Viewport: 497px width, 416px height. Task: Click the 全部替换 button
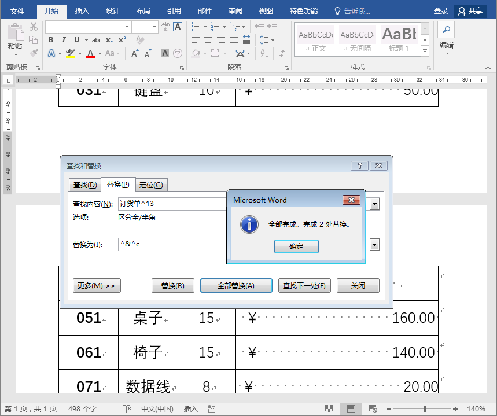236,285
